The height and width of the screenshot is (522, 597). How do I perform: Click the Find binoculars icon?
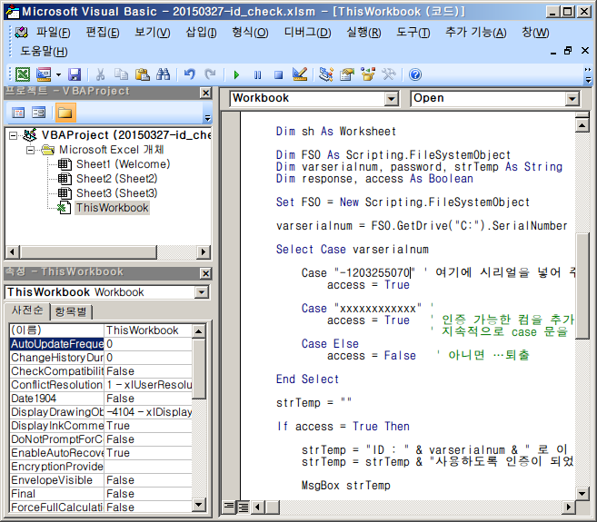(164, 74)
